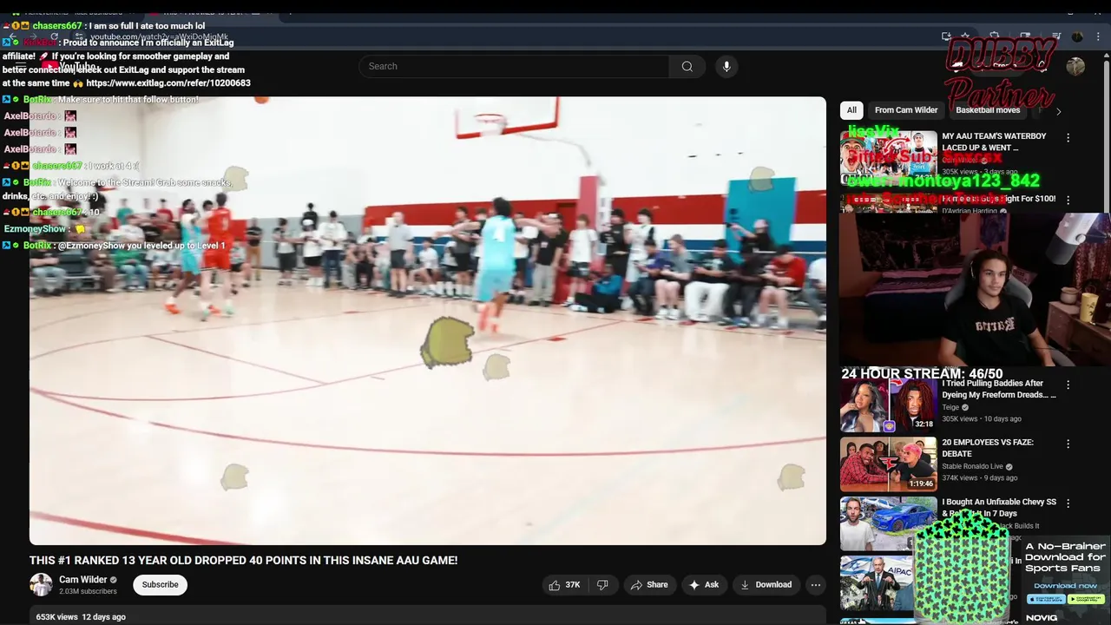Open more actions ellipsis under the video
Screen dimensions: 1111x625
tap(815, 585)
